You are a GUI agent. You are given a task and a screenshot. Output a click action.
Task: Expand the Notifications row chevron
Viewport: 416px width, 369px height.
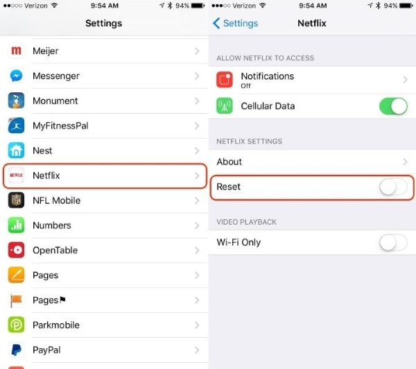[405, 80]
